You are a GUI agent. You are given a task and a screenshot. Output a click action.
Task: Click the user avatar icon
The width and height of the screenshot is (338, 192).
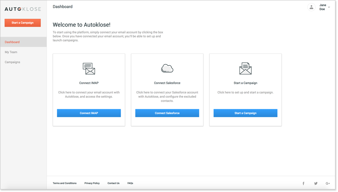[311, 7]
